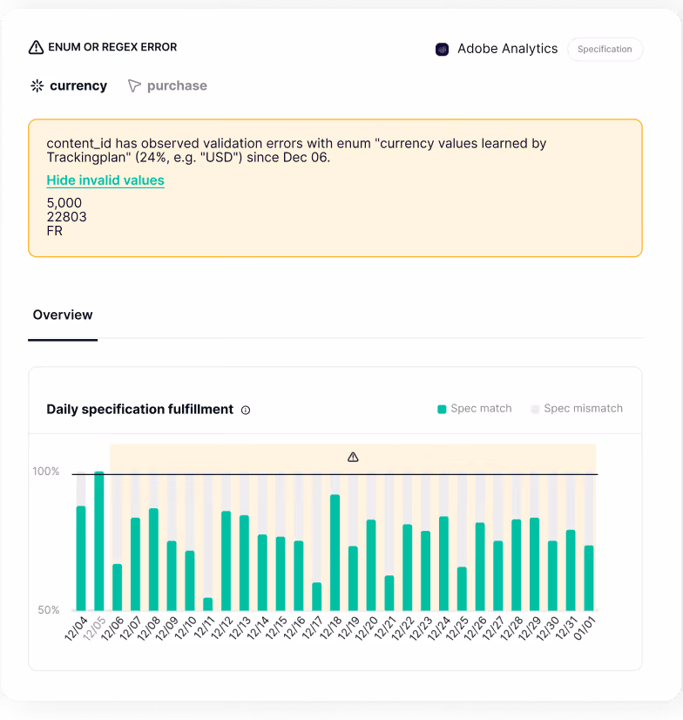Click the 01/01 date label on the axis
The image size is (683, 720).
tap(585, 629)
